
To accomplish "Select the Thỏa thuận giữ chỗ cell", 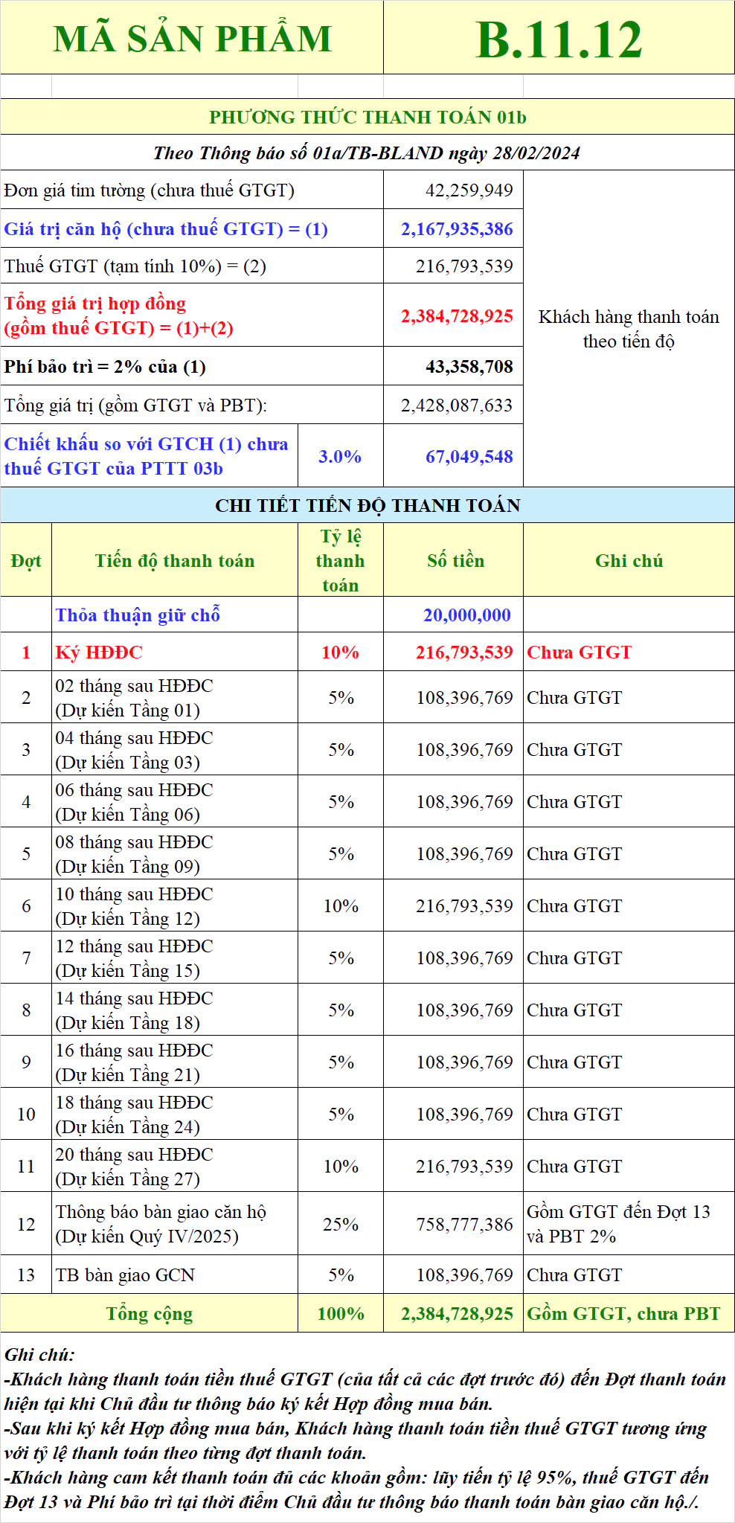I will (138, 615).
